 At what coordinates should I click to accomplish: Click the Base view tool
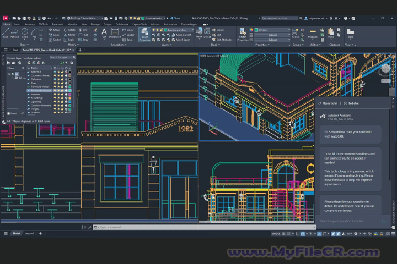(351, 34)
